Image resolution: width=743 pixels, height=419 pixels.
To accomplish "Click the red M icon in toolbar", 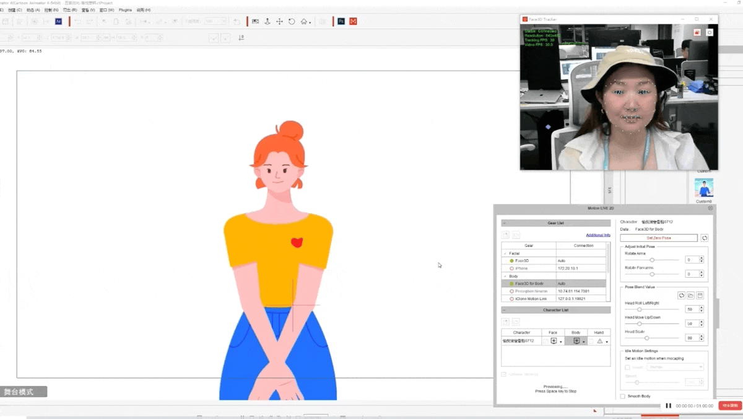I will 354,21.
